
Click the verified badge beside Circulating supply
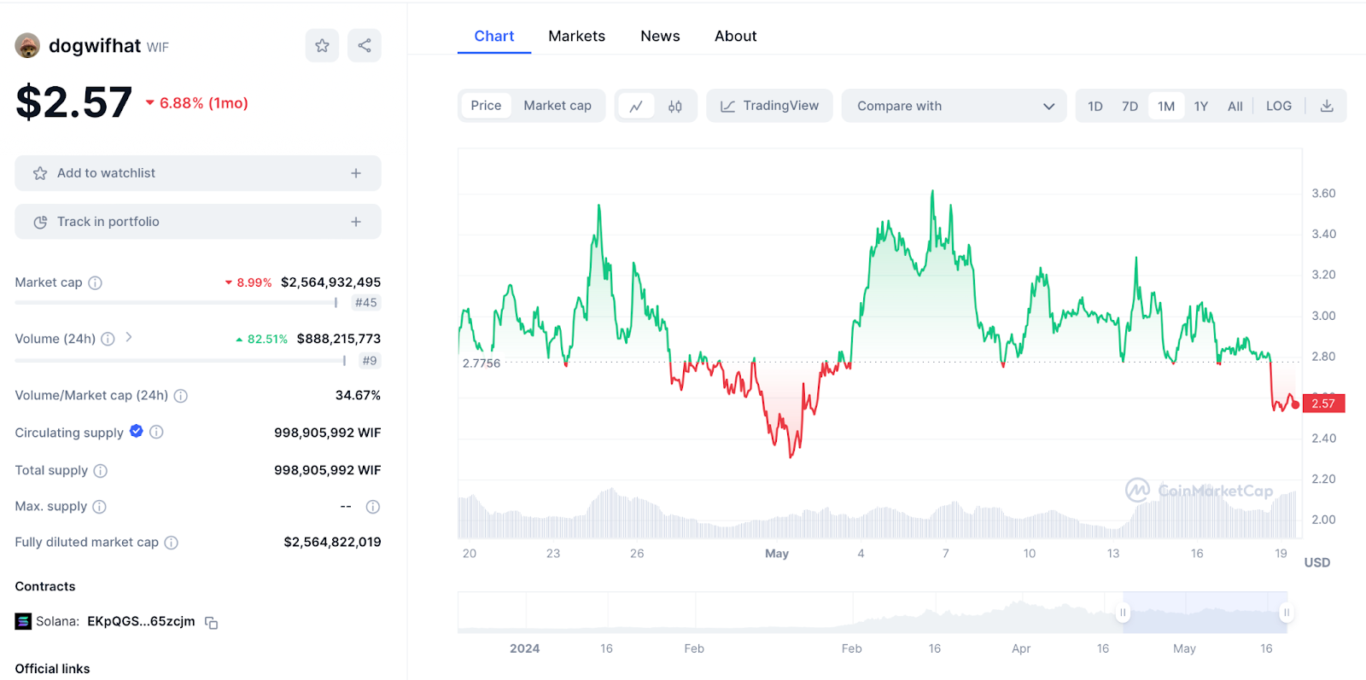point(137,432)
